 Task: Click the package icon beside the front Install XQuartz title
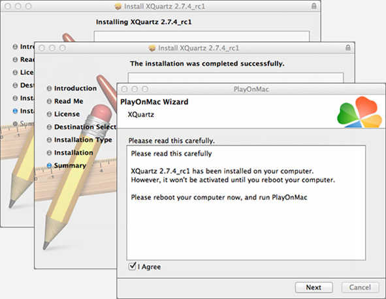152,48
